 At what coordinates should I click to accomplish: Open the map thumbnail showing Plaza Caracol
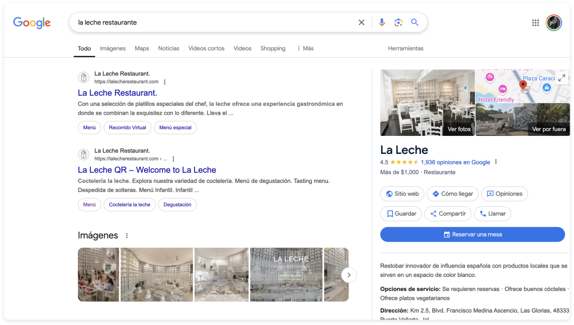click(523, 86)
